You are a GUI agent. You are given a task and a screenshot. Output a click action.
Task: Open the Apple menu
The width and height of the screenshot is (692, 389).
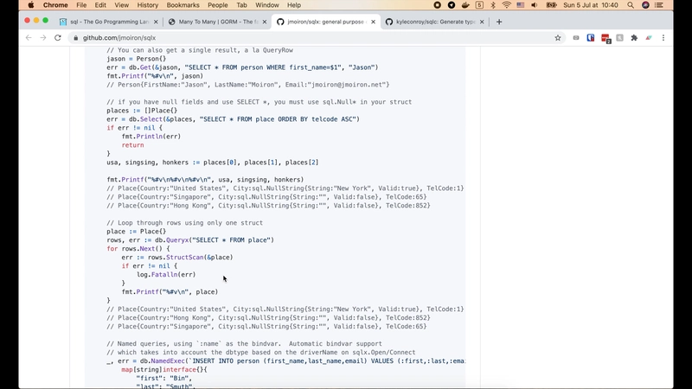coord(31,5)
